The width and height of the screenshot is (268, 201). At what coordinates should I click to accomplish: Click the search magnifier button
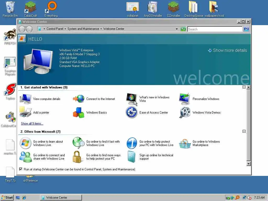click(x=246, y=29)
